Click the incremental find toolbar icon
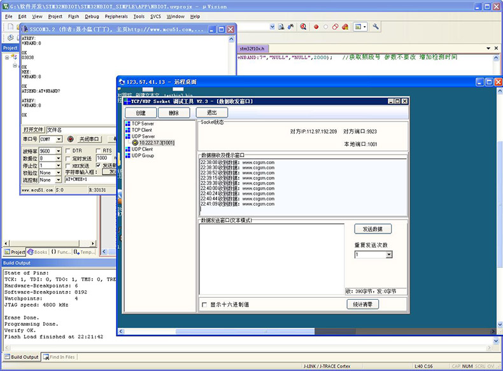503x371 pixels. pyautogui.click(x=290, y=27)
